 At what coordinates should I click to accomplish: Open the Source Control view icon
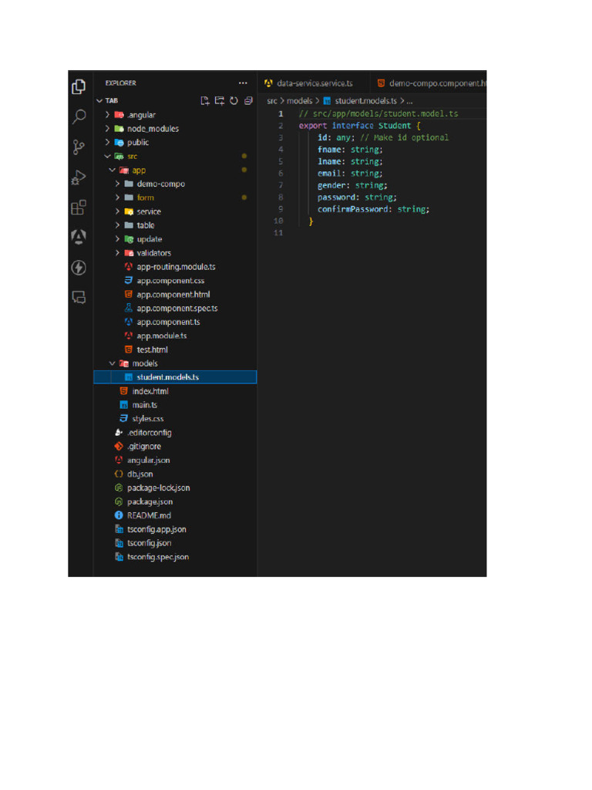(x=79, y=147)
